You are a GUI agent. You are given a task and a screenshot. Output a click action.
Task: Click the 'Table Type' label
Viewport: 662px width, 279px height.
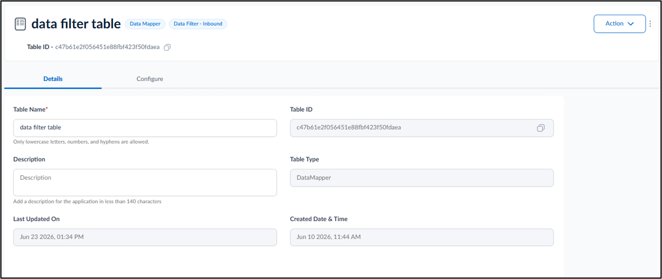point(304,159)
